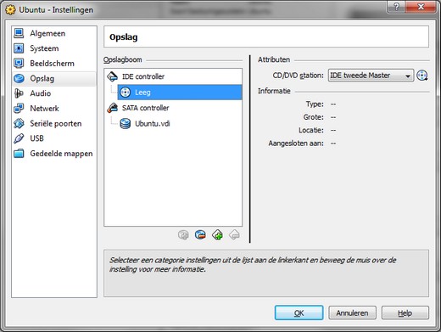441x332 pixels.
Task: Click the greyed remove attachment icon
Action: pyautogui.click(x=234, y=234)
